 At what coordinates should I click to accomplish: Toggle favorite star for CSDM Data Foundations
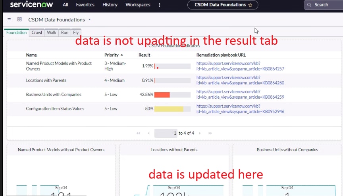click(x=250, y=5)
